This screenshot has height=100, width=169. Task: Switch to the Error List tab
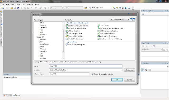(x=8, y=95)
